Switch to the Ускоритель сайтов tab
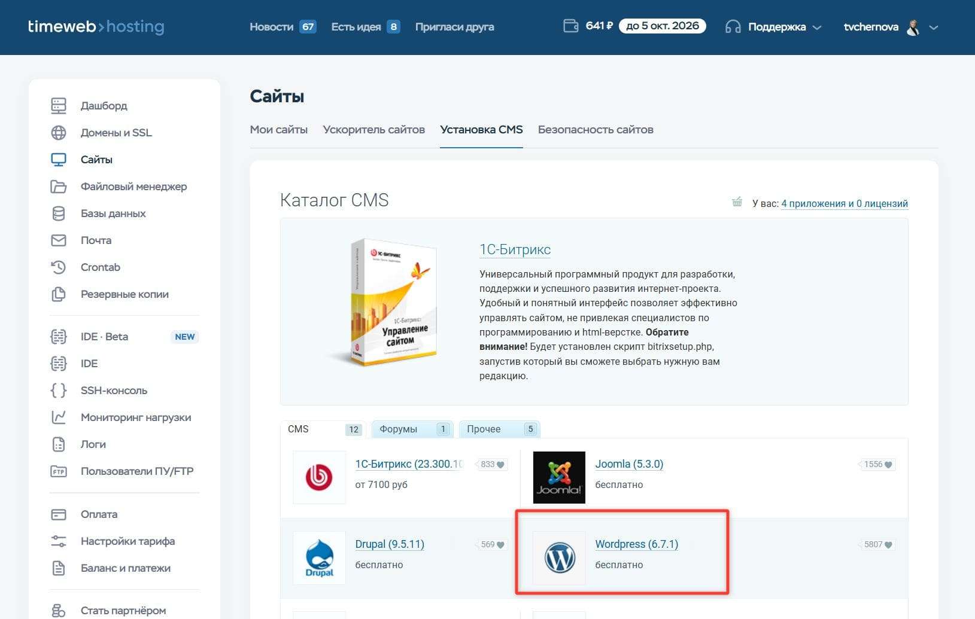Image resolution: width=975 pixels, height=619 pixels. coord(374,130)
